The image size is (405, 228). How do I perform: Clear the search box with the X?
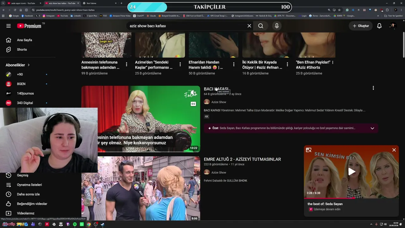pyautogui.click(x=249, y=26)
